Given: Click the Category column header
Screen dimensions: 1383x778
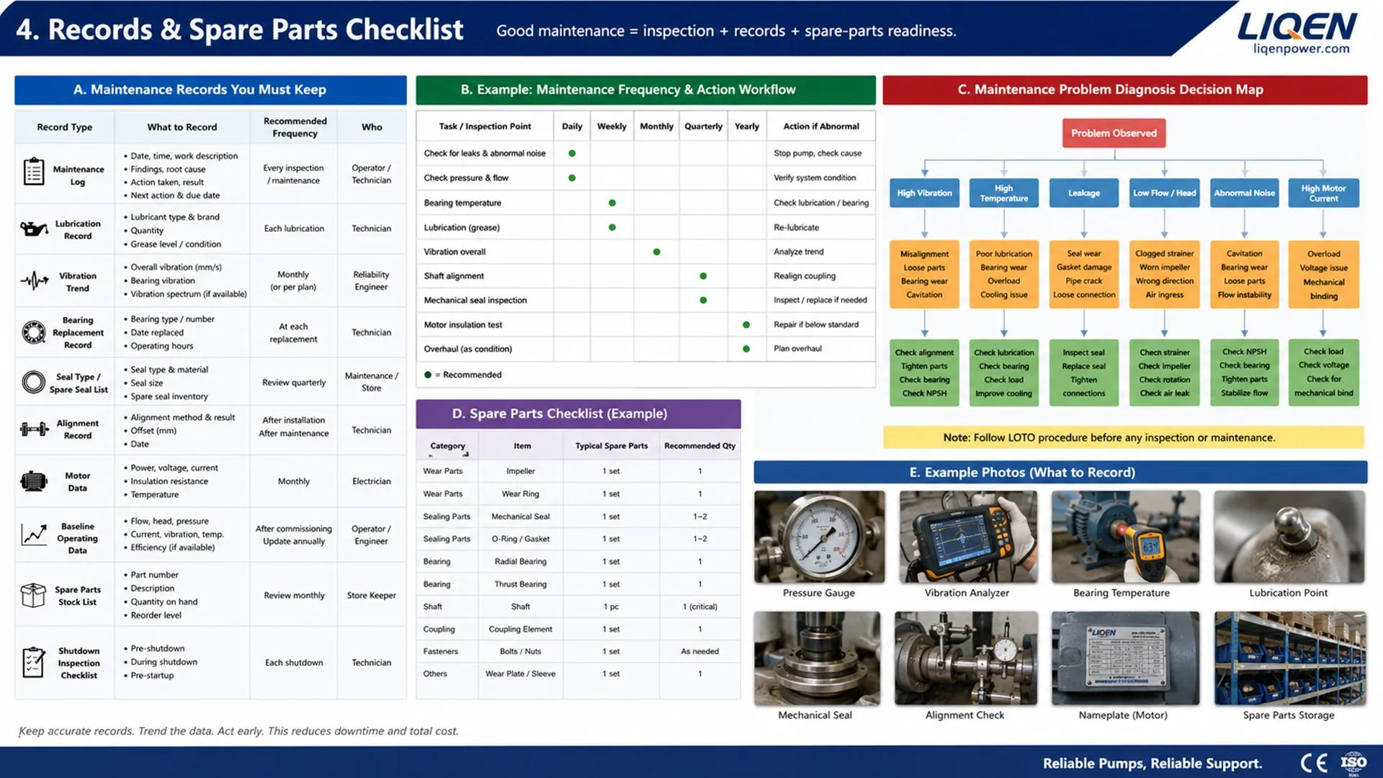Looking at the screenshot, I should coord(447,446).
